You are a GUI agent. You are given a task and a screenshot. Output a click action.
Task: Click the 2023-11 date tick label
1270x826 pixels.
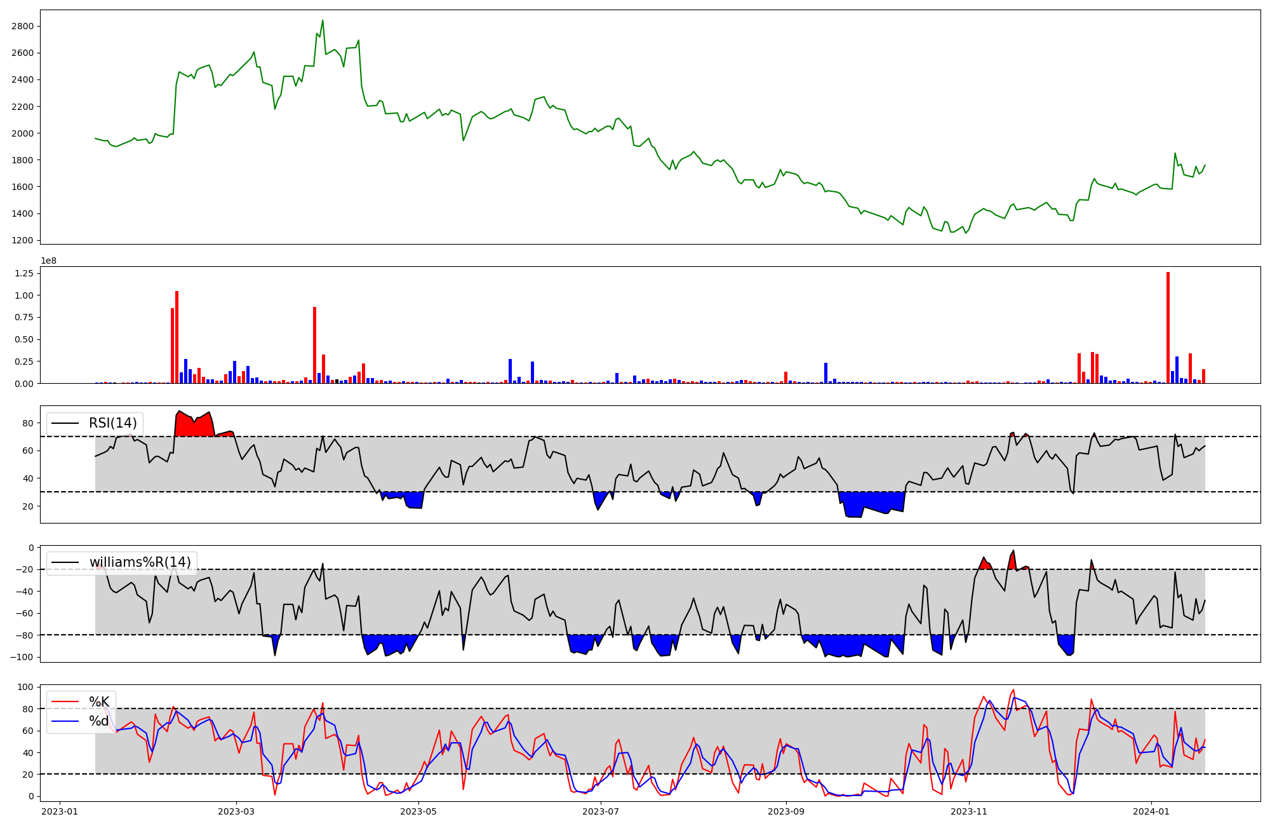pyautogui.click(x=969, y=811)
